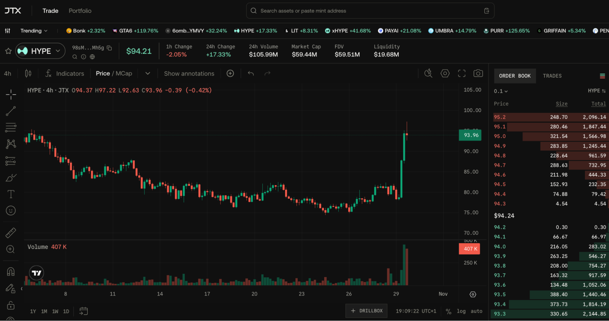Open the HYPE token selector dropdown
The image size is (609, 321).
41,51
